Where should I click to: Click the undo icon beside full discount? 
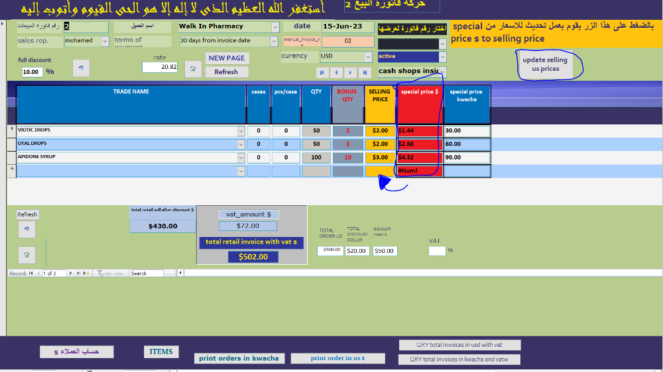click(x=81, y=68)
